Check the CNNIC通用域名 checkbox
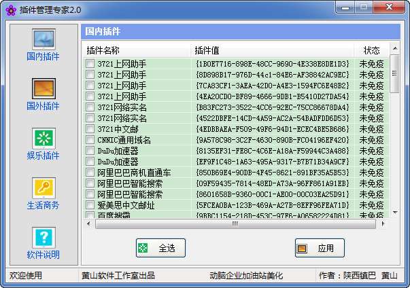The height and width of the screenshot is (288, 410). click(x=90, y=140)
